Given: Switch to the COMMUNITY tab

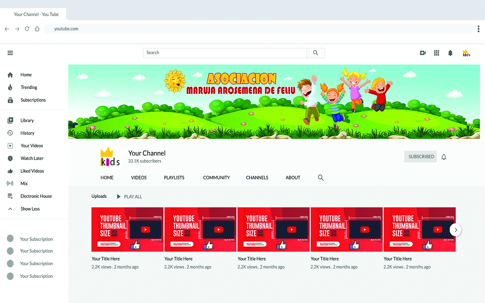Looking at the screenshot, I should (216, 178).
